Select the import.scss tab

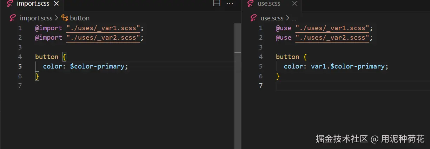(x=33, y=4)
